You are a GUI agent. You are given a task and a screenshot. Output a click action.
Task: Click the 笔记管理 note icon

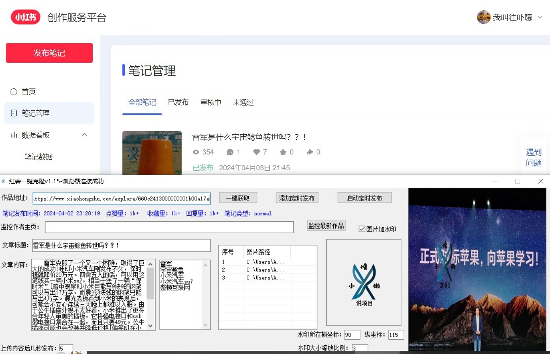14,113
